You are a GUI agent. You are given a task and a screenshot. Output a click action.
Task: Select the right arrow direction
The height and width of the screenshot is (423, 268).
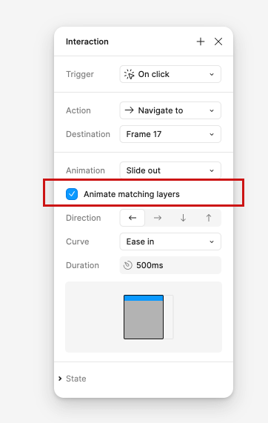158,218
